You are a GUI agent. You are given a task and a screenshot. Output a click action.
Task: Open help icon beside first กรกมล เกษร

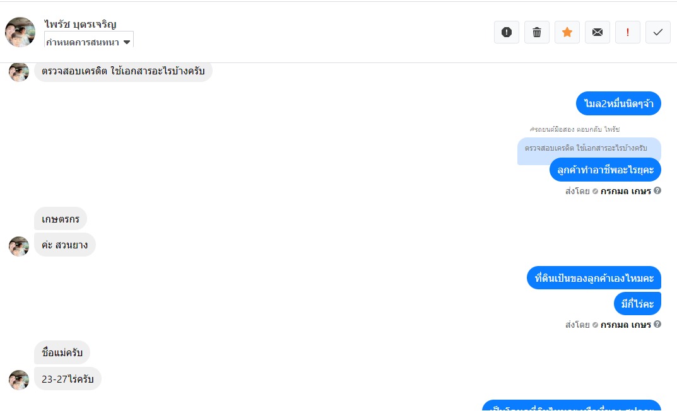[x=657, y=190]
